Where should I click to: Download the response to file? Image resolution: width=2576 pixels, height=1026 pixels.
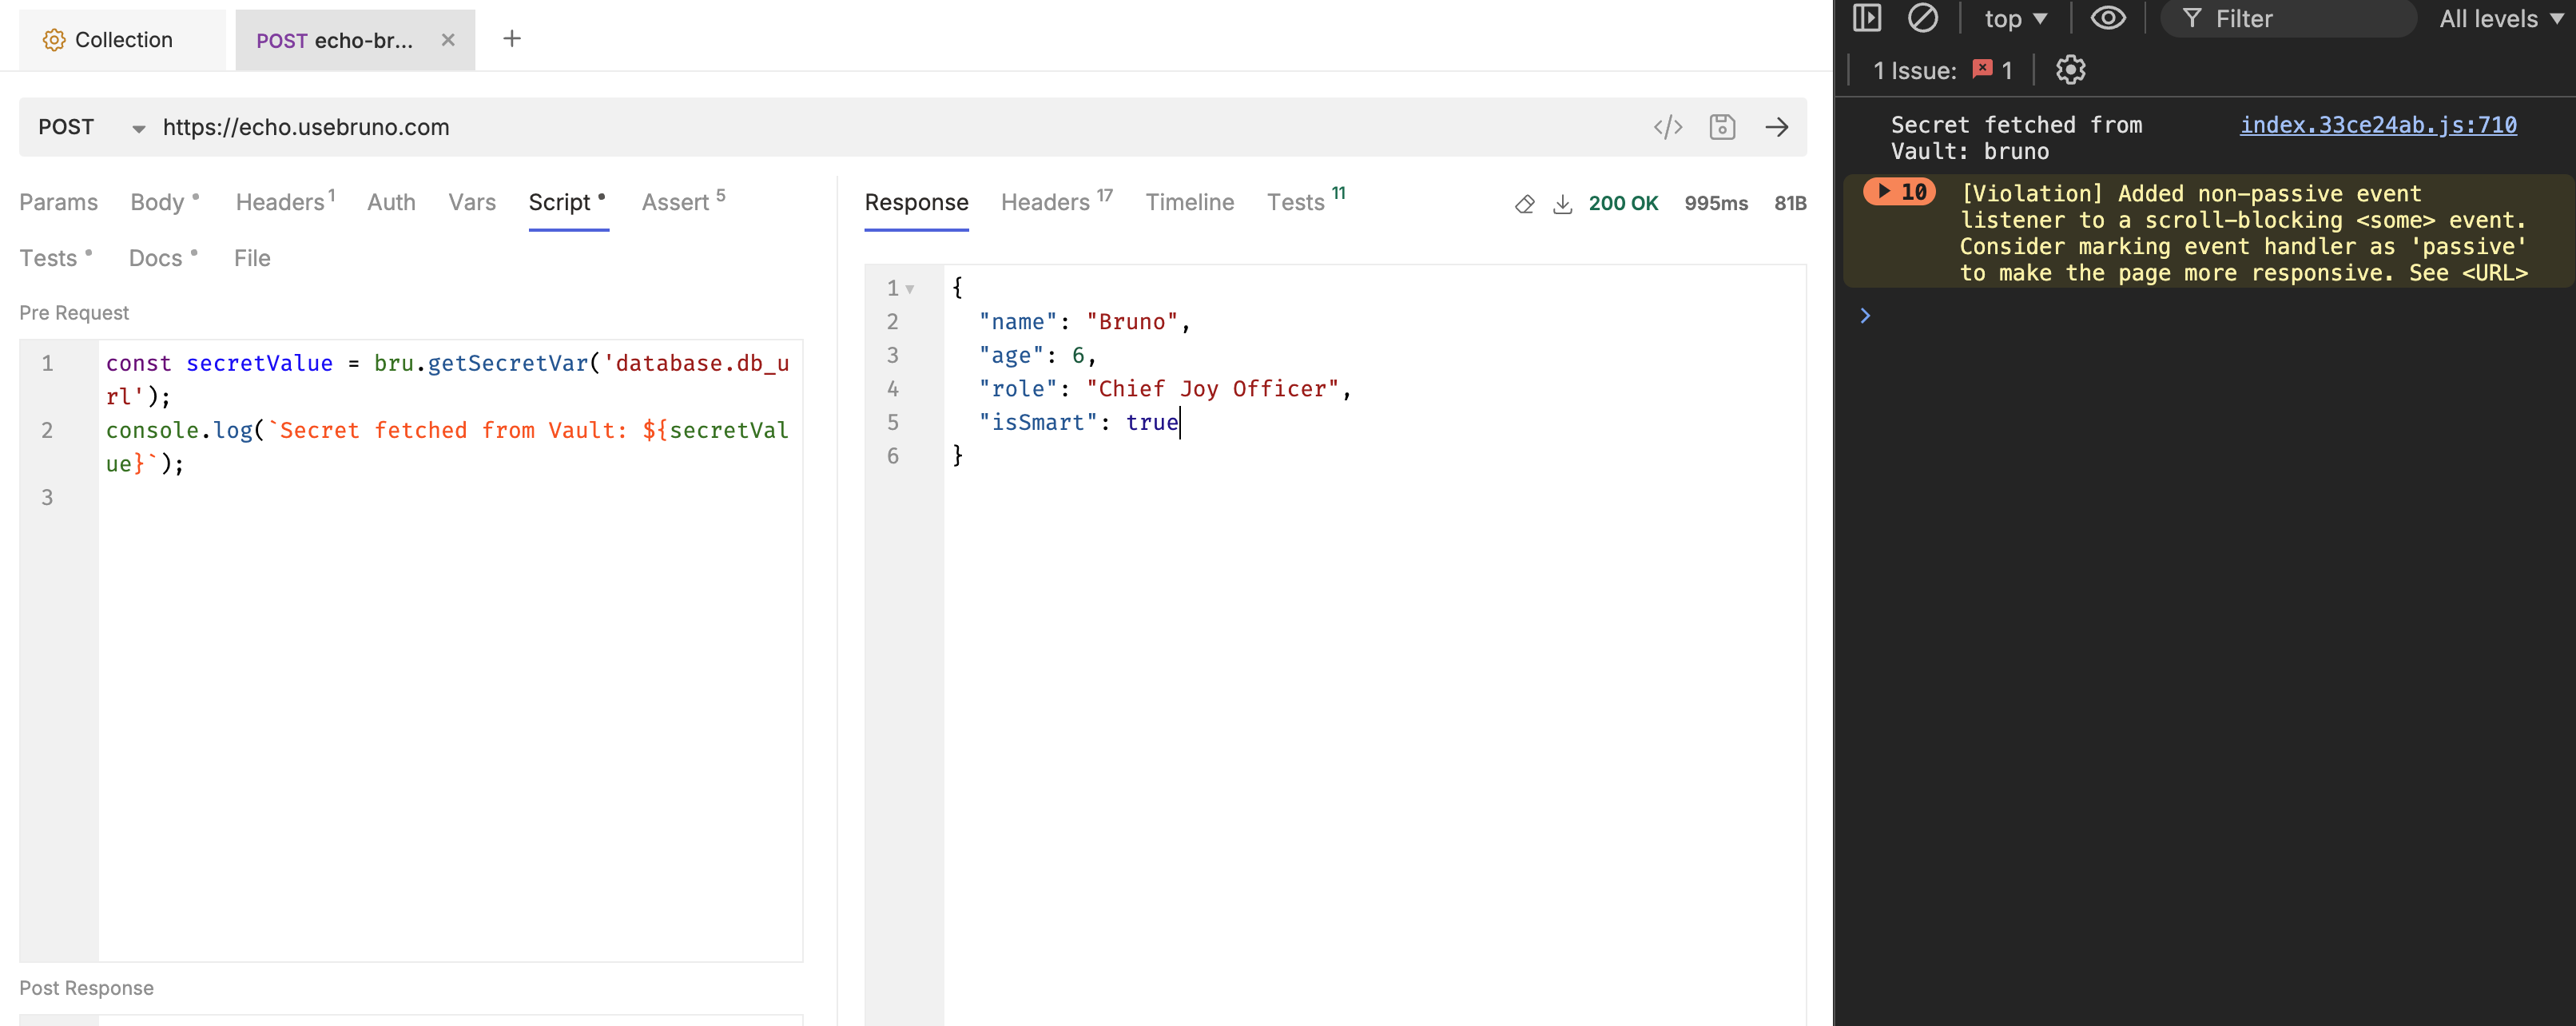pos(1562,204)
